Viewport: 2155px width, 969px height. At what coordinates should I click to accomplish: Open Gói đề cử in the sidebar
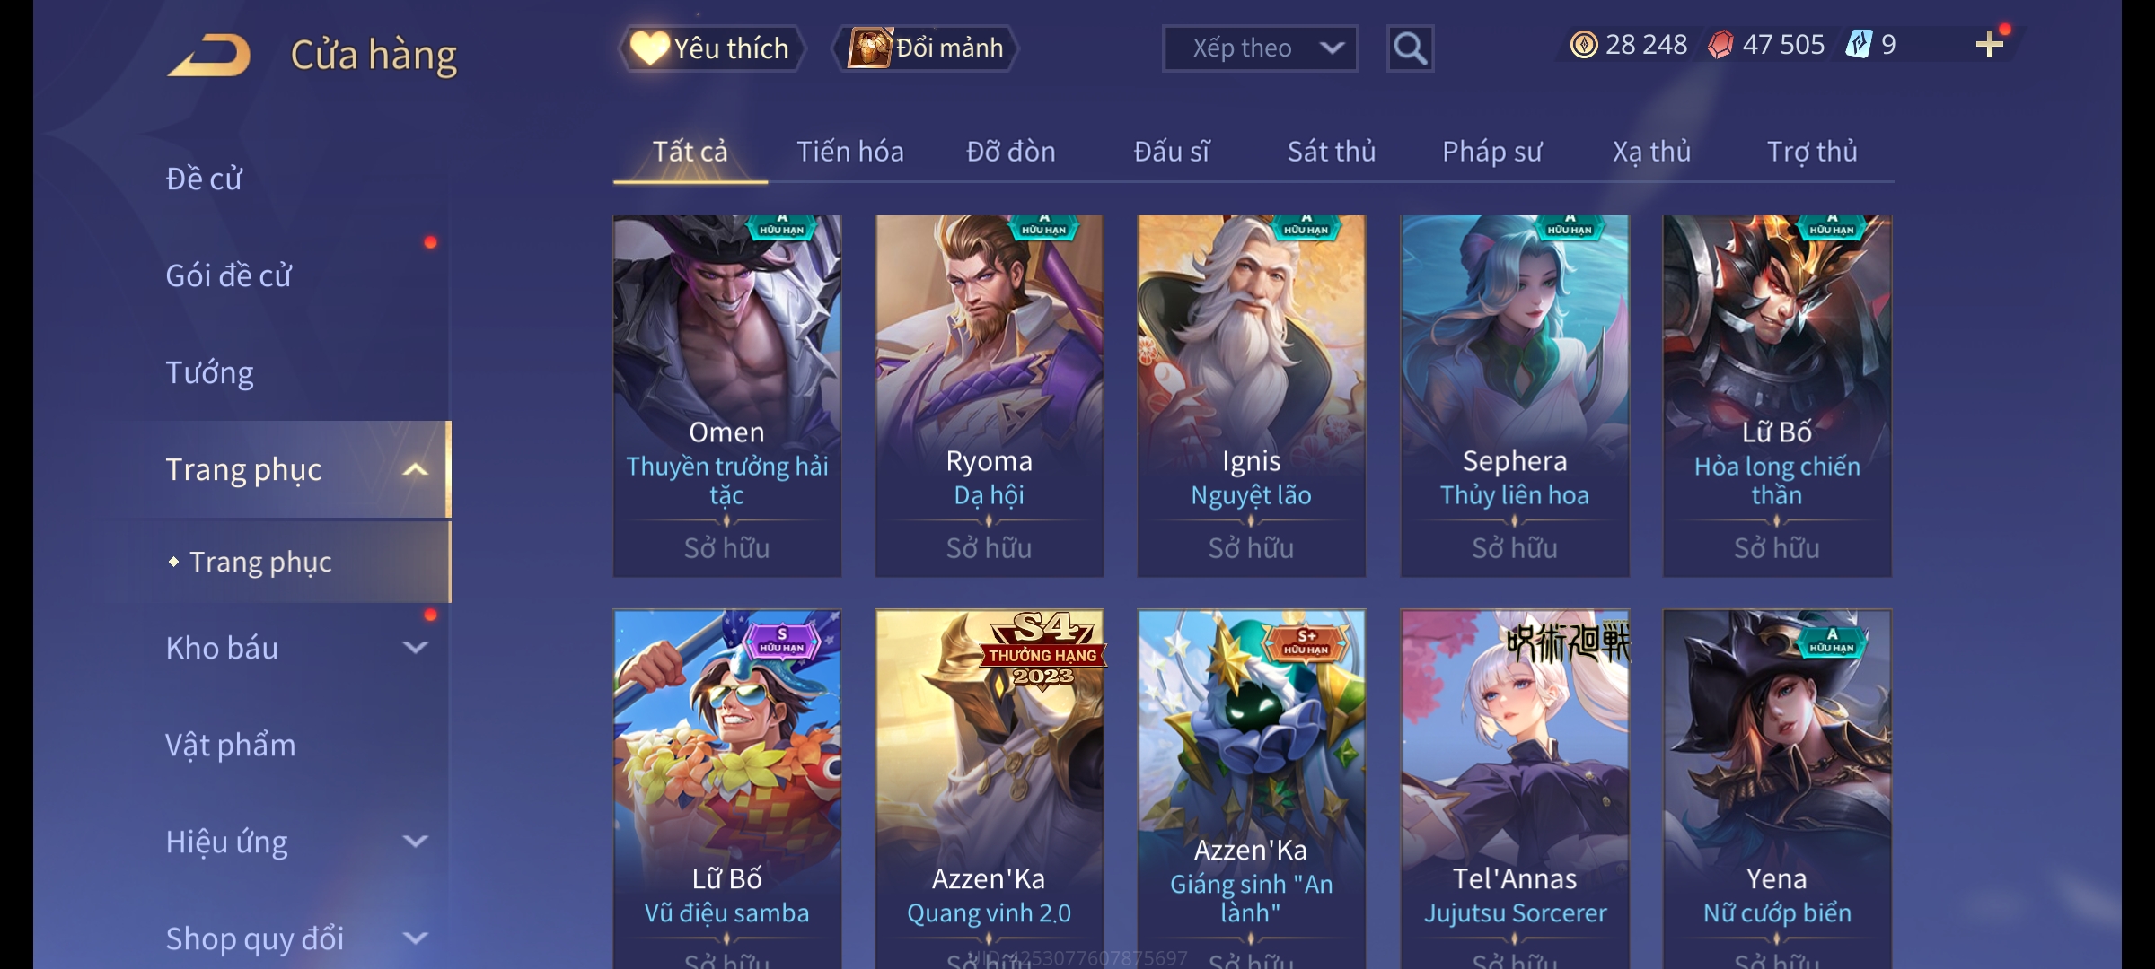228,275
